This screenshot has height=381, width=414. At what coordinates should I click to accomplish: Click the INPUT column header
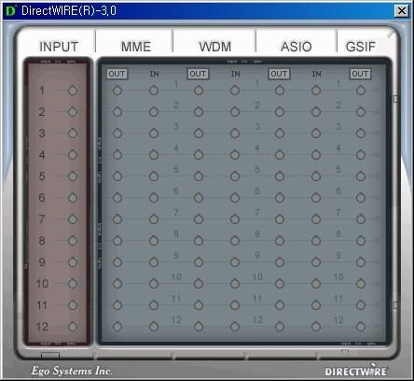point(59,47)
